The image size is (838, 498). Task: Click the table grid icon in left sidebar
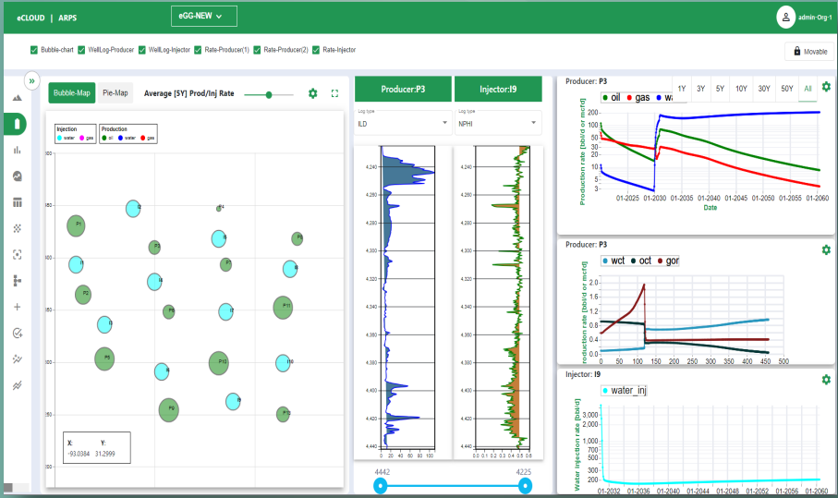coord(18,202)
